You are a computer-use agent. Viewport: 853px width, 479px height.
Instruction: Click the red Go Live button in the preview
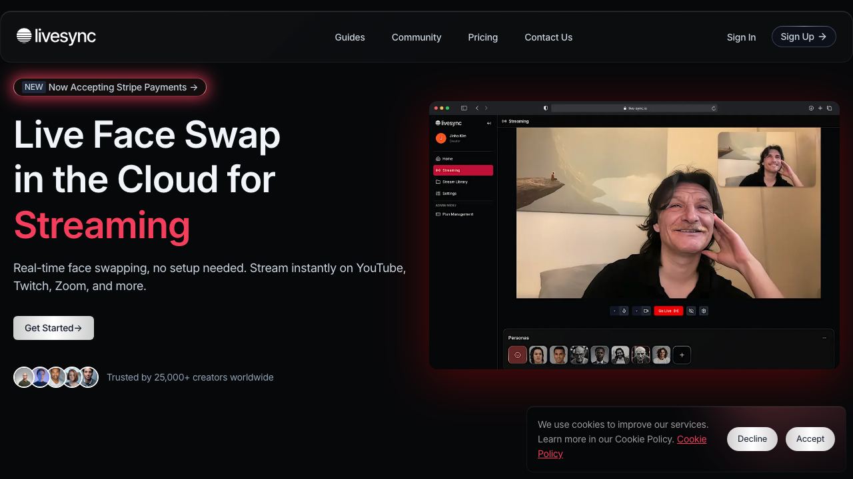pyautogui.click(x=668, y=311)
